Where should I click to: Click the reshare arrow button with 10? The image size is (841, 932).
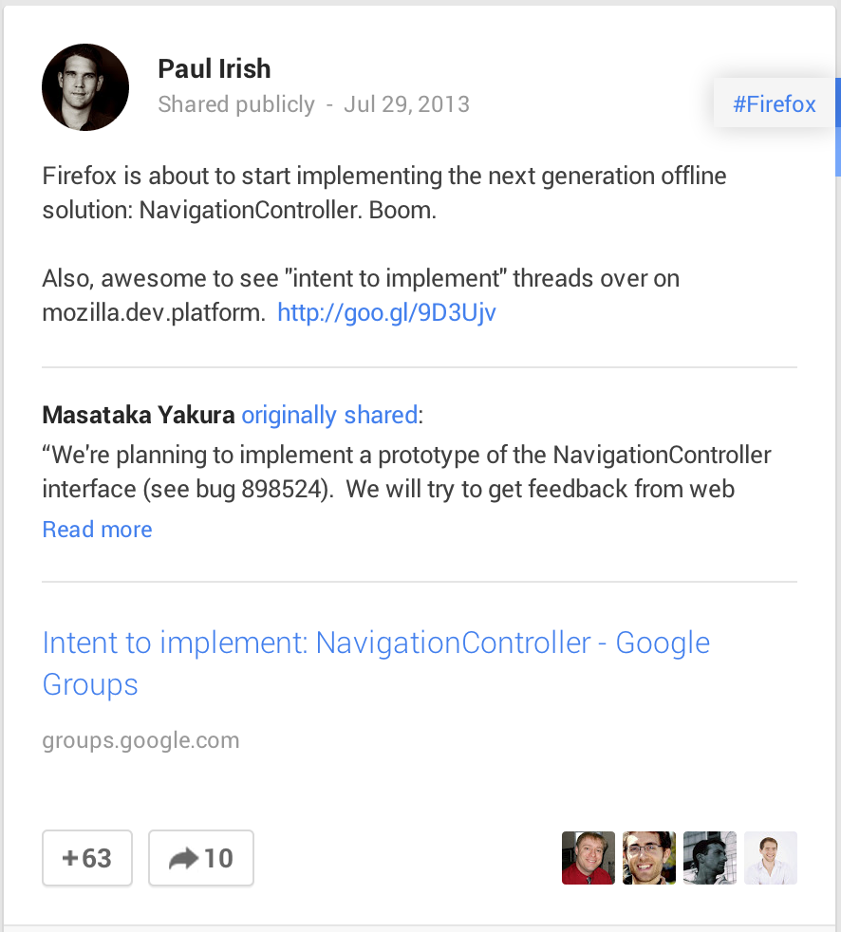(201, 858)
